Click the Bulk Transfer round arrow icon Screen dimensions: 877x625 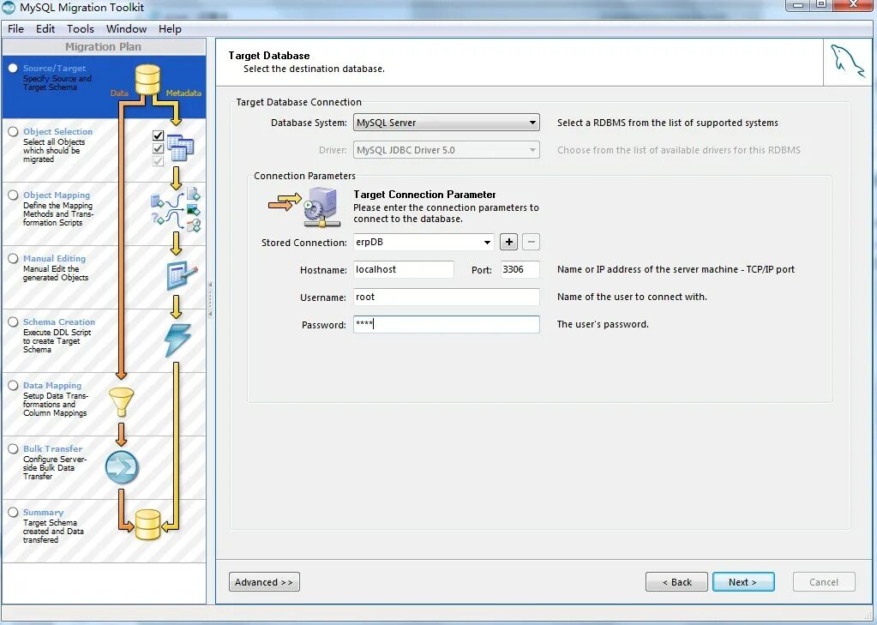tap(122, 467)
